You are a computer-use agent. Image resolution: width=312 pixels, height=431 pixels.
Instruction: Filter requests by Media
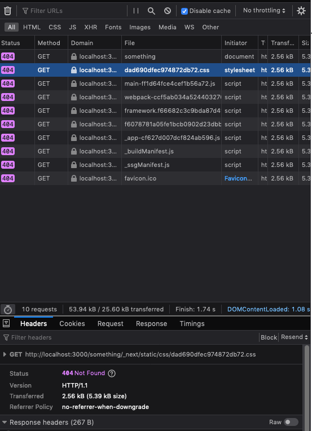168,27
